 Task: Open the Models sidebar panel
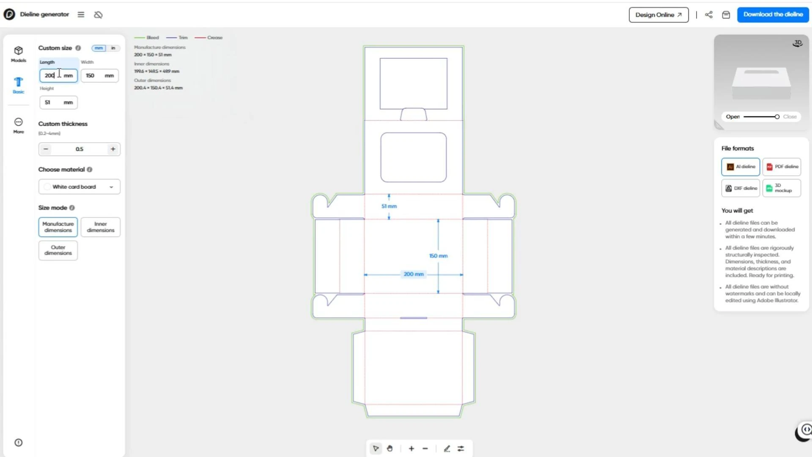click(x=18, y=54)
